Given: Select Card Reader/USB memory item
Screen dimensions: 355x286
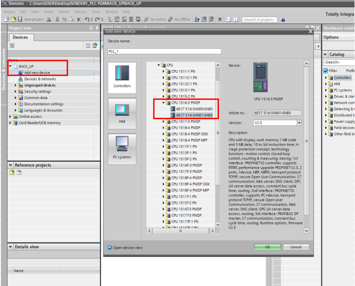Looking at the screenshot, I should coord(39,123).
